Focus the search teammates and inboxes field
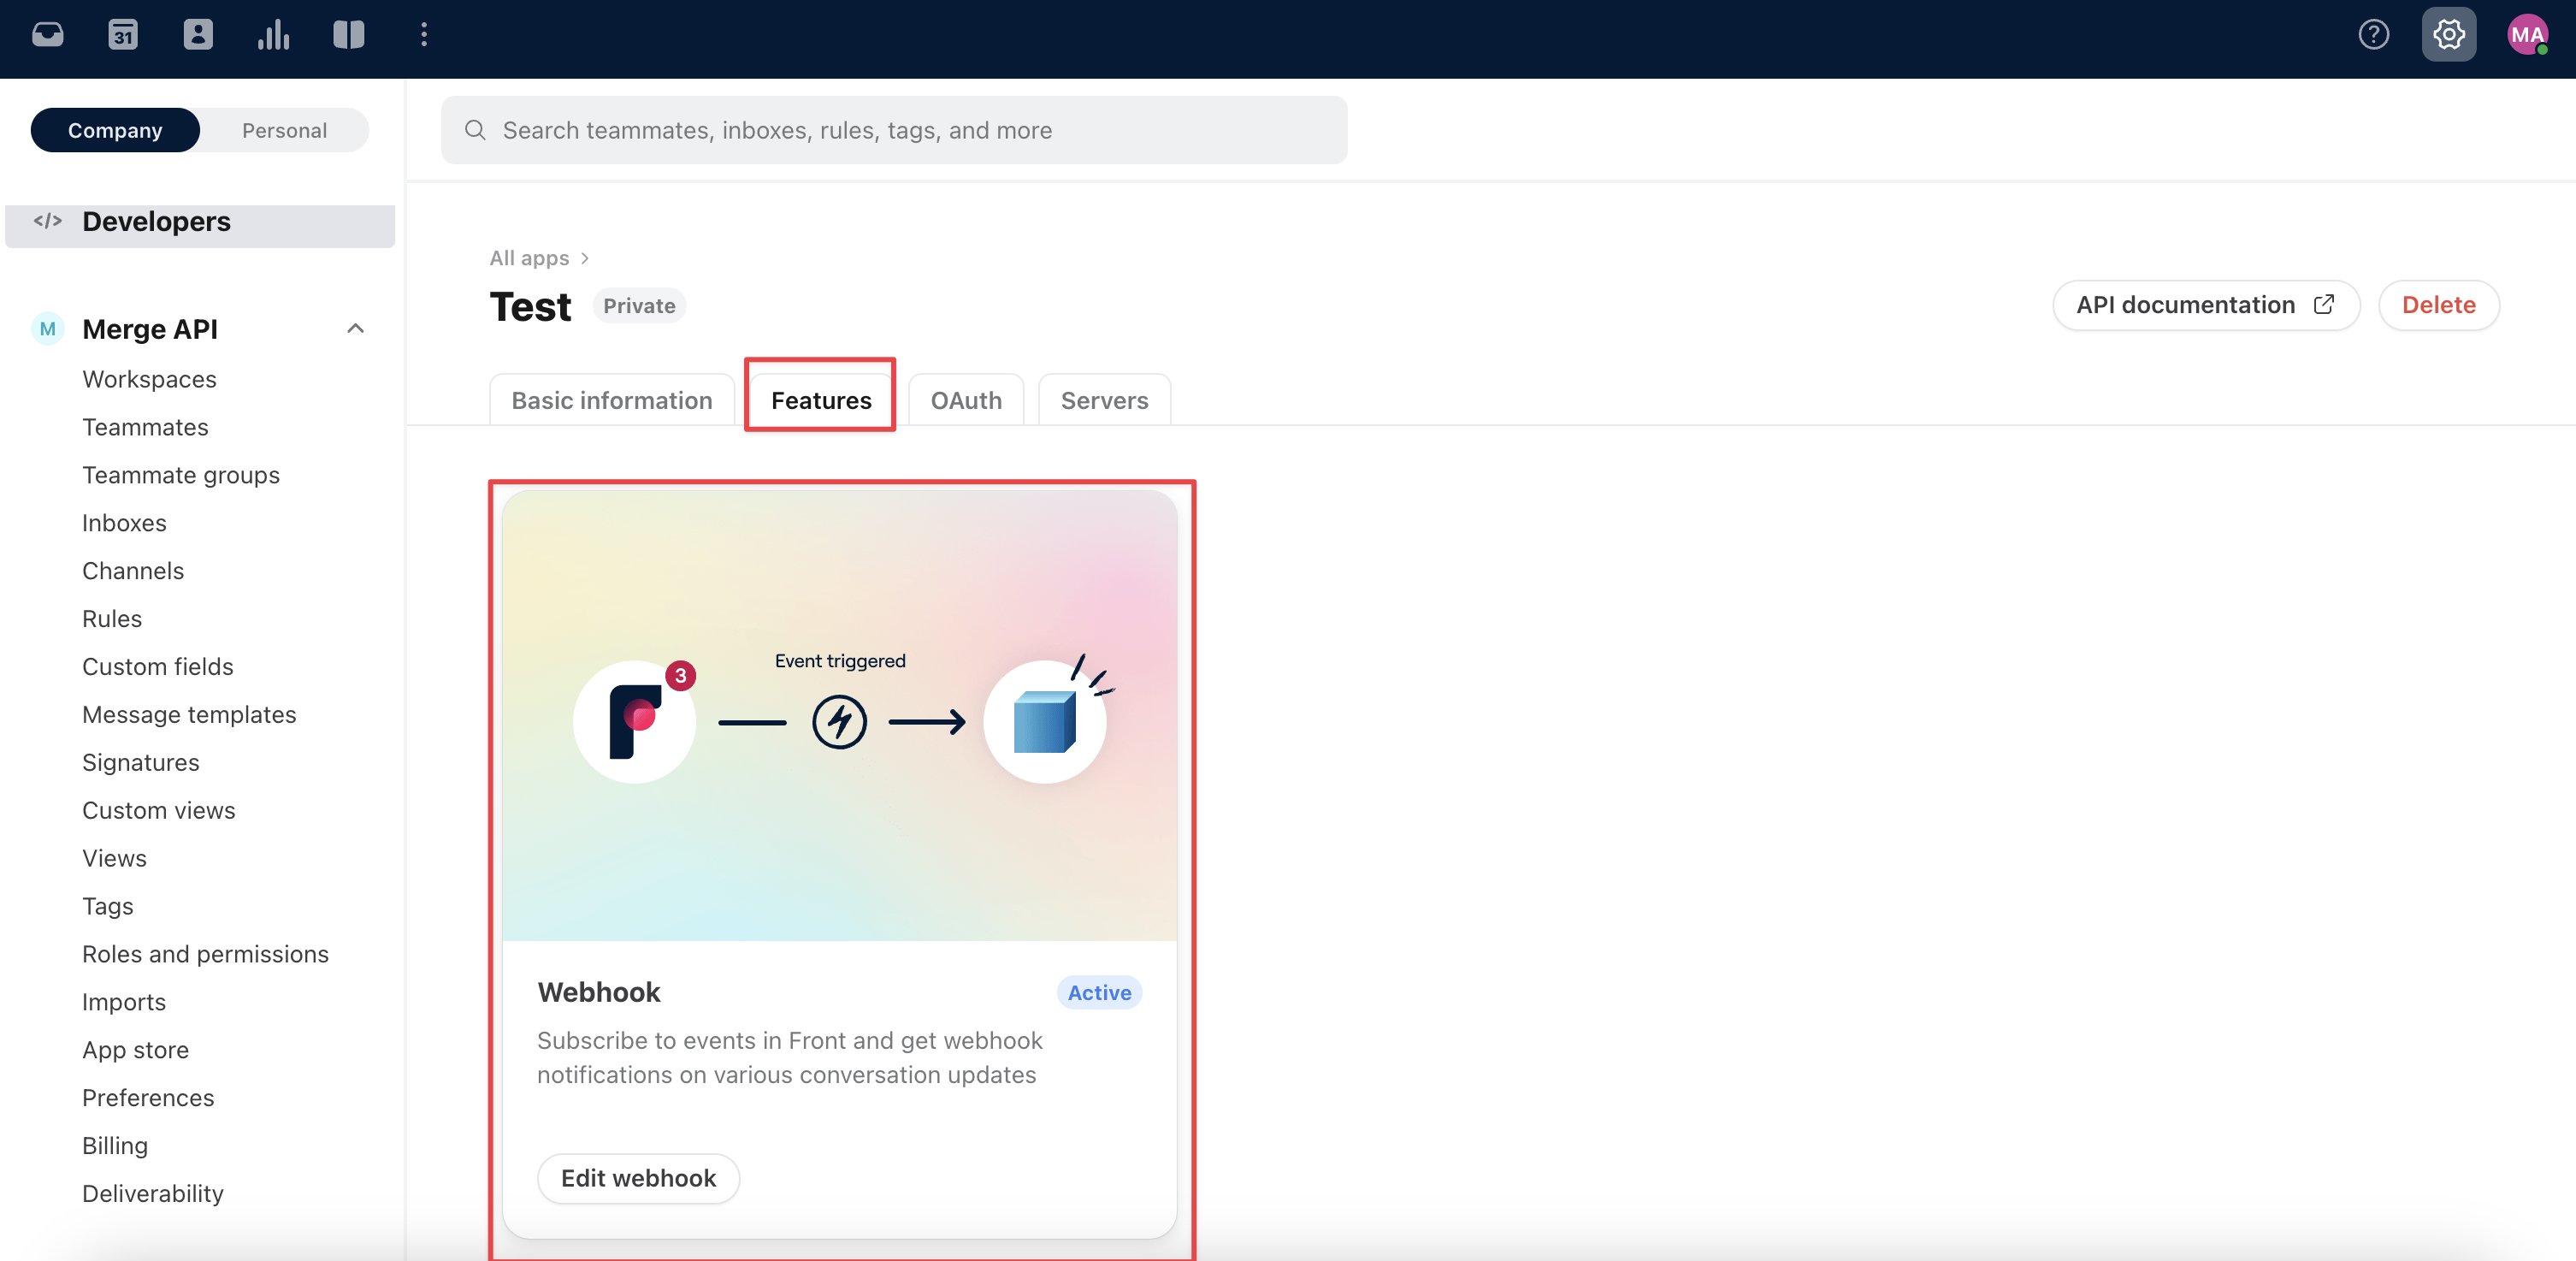The image size is (2576, 1261). pos(893,130)
